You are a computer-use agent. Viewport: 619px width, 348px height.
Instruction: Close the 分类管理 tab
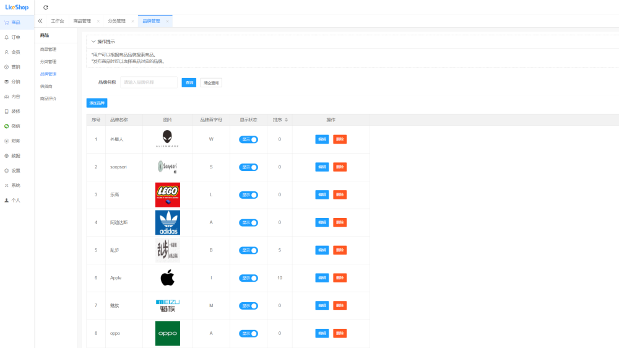coord(132,21)
